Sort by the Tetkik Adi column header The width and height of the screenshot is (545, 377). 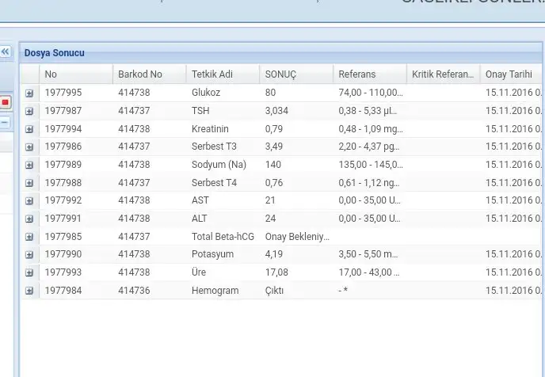point(212,74)
